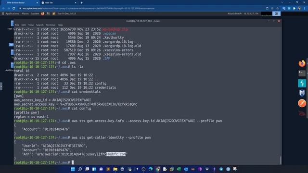Screen dimensions: 308x173
Task: Open browser extensions puzzle icon
Action: tap(294, 9)
